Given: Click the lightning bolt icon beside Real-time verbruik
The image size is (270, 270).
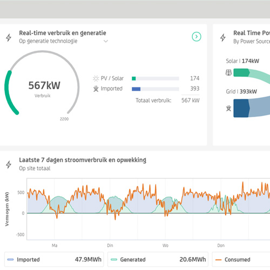Looking at the screenshot, I should (9, 37).
